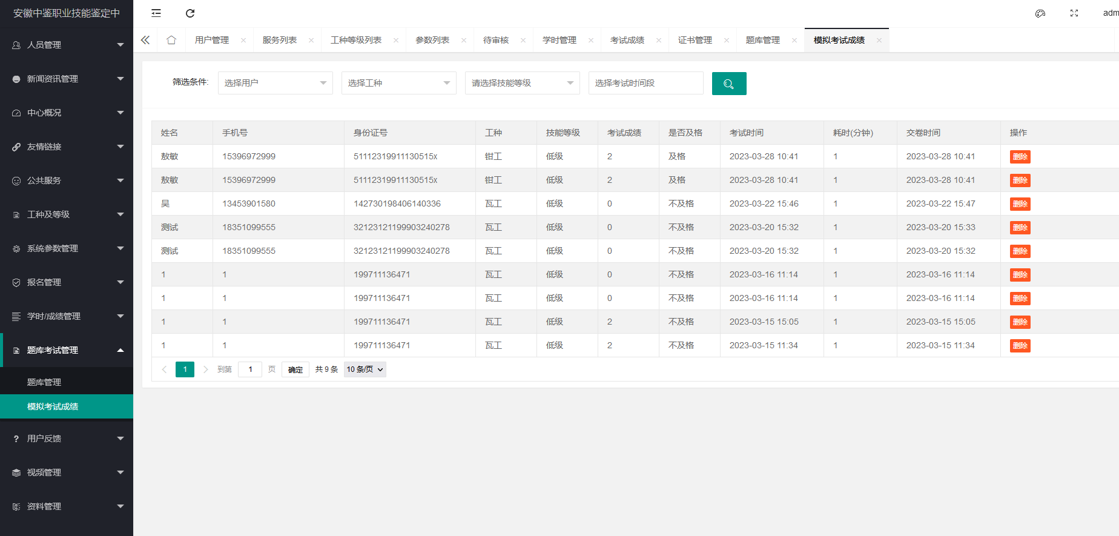Select 题库管理 in the sidebar submenu
The image size is (1119, 536).
pos(67,382)
